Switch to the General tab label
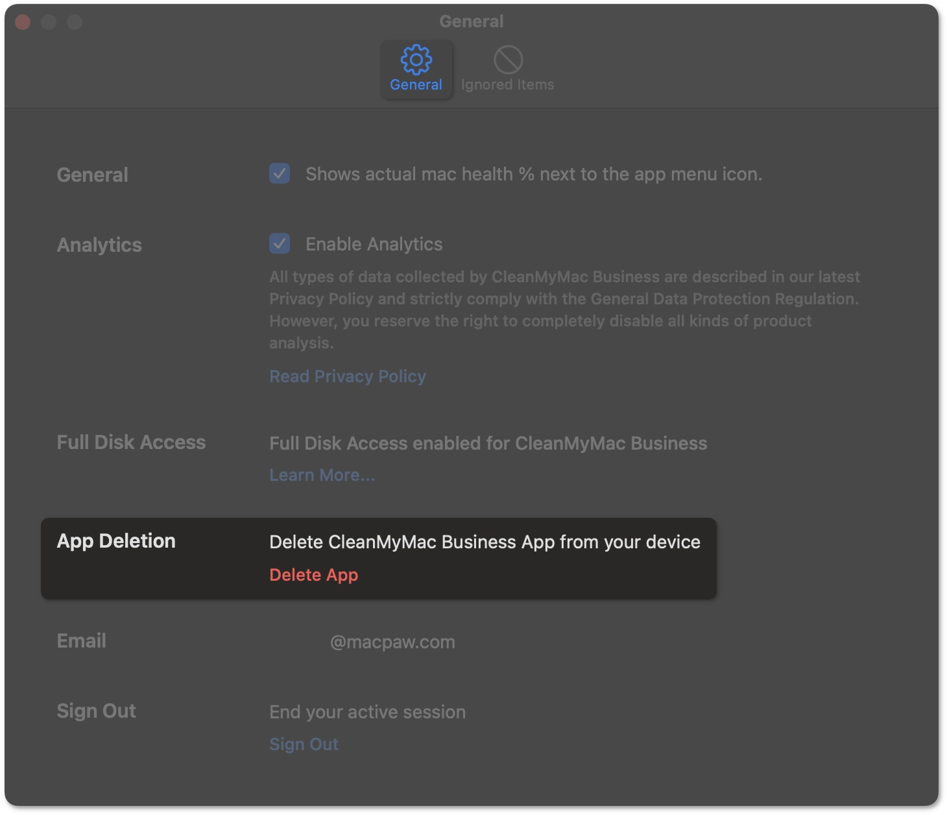Screen dimensions: 947x815 click(x=416, y=85)
